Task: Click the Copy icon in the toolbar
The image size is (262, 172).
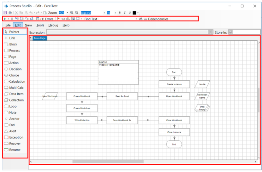Action: [21, 13]
